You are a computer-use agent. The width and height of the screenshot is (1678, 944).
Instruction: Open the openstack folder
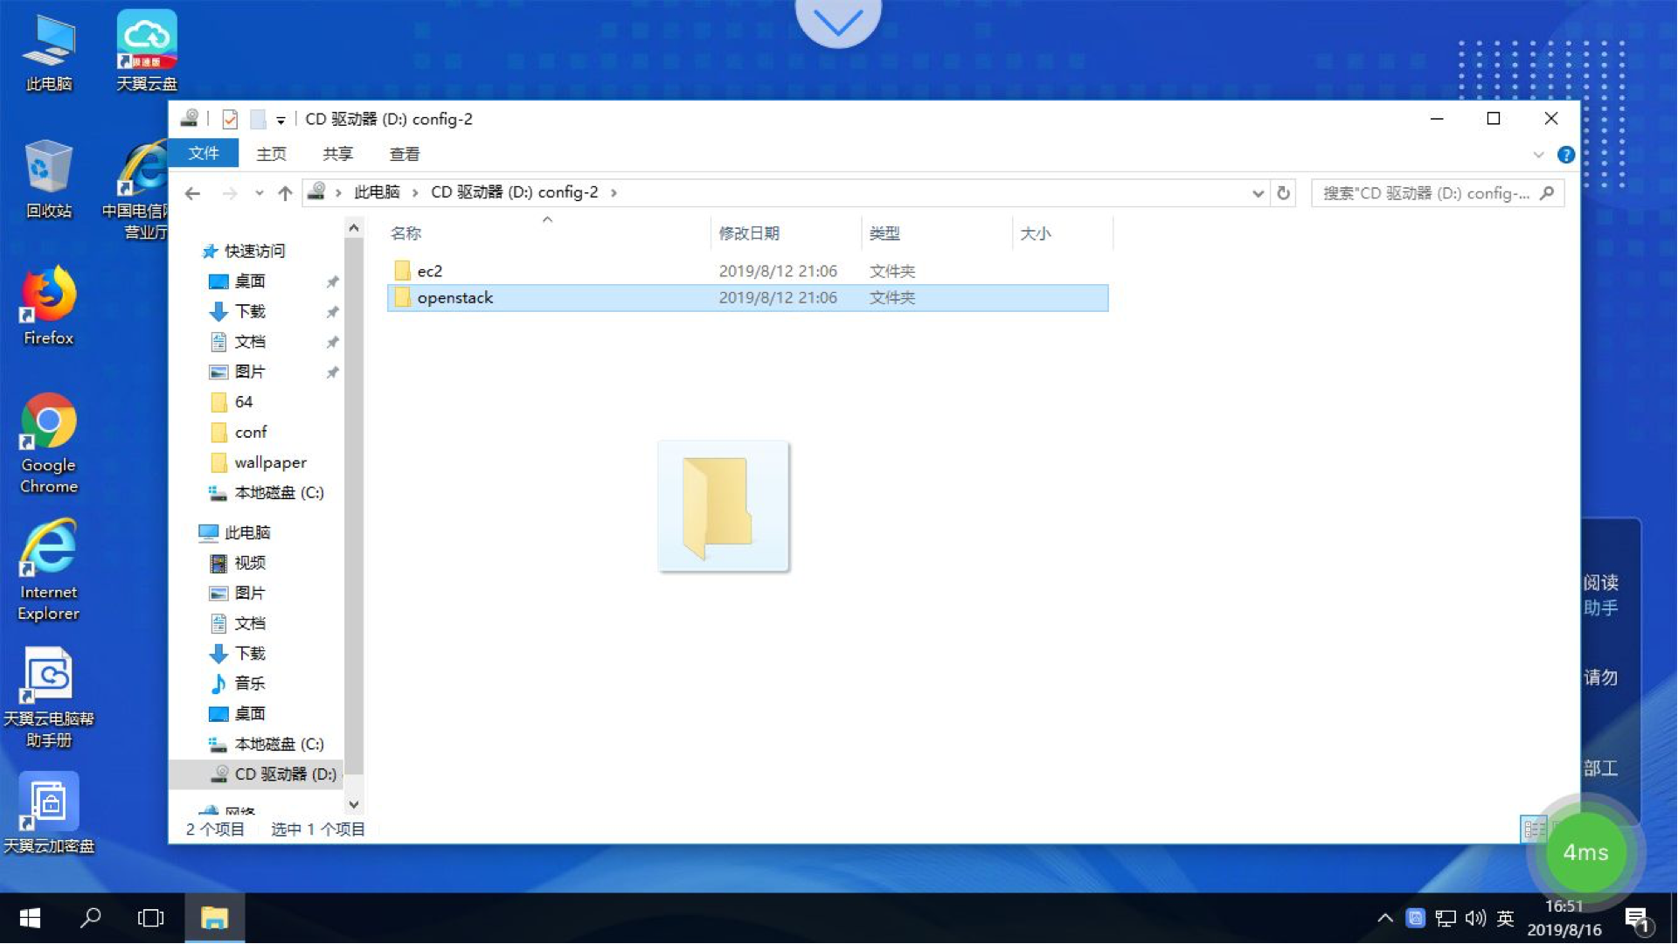[455, 297]
